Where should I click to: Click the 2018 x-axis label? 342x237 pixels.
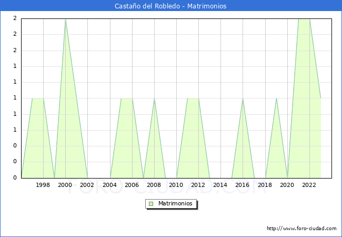point(265,185)
